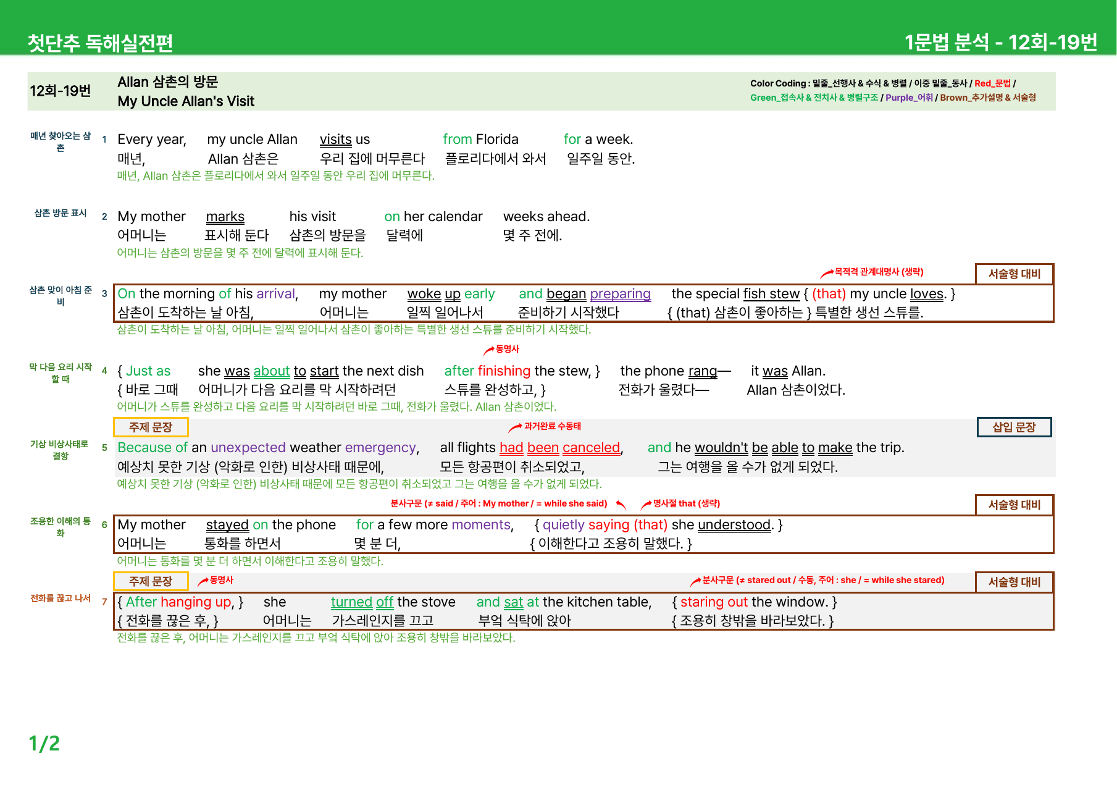1117x790 pixels.
Task: Click the red phrase 'staring out' in sentence 7
Action: coord(714,602)
